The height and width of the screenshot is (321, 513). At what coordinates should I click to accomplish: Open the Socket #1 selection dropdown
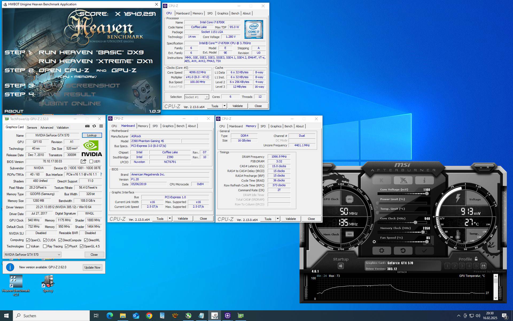click(x=197, y=97)
